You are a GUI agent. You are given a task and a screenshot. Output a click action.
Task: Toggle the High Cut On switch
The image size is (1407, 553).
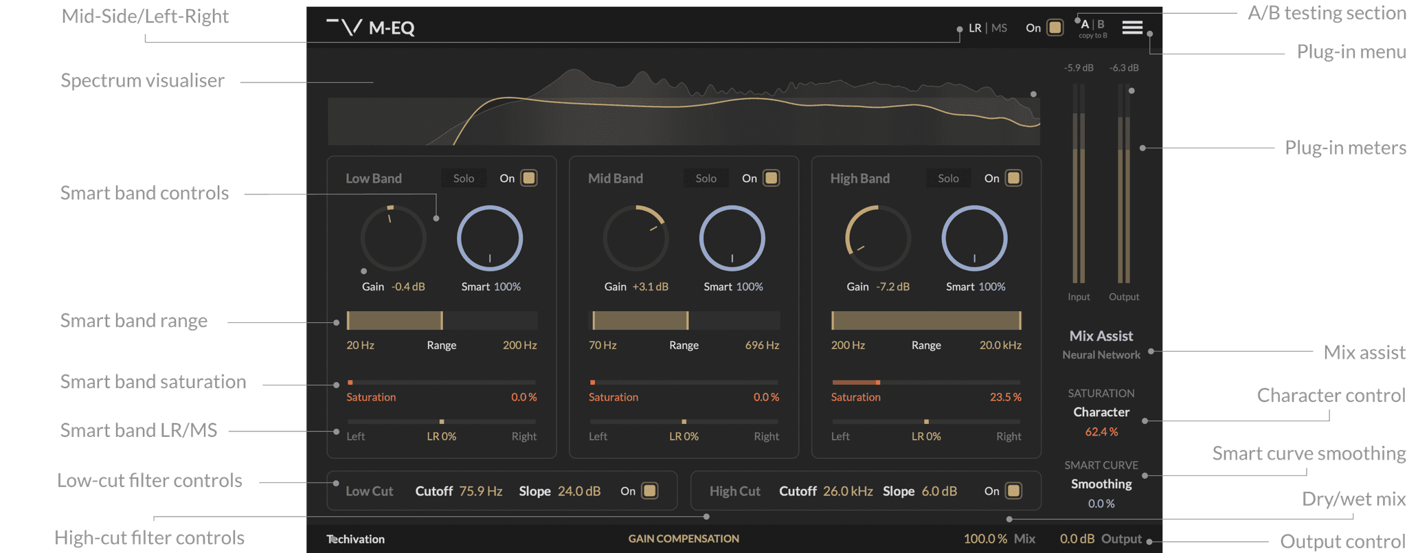[1013, 490]
